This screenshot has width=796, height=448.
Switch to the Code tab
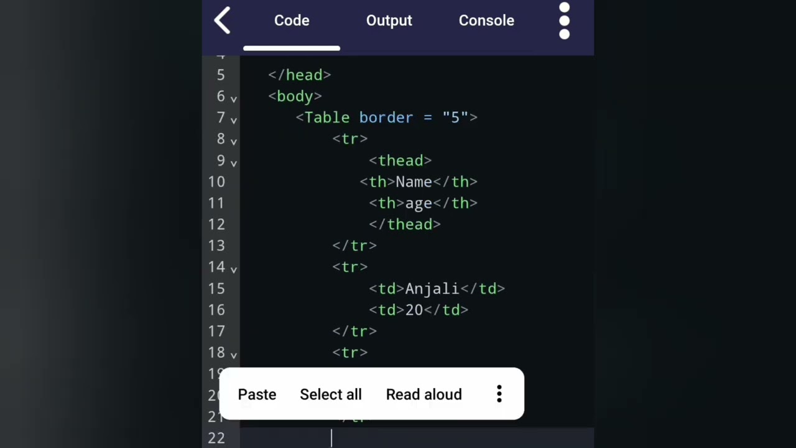coord(292,21)
